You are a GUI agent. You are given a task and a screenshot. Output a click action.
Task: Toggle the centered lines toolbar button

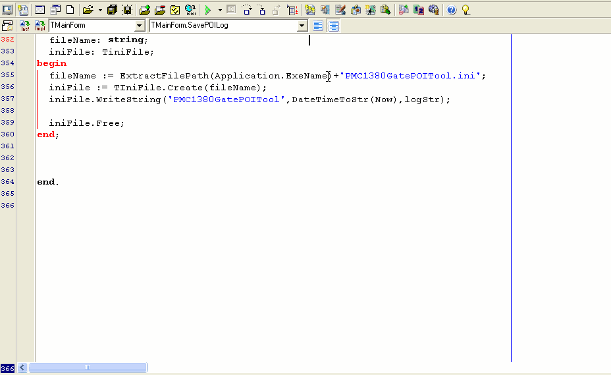click(334, 26)
